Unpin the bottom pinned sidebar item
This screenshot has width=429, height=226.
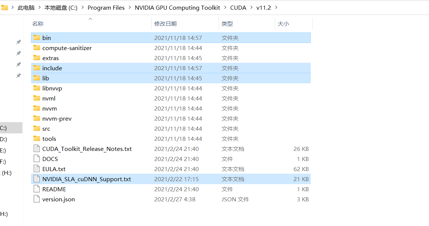click(18, 76)
